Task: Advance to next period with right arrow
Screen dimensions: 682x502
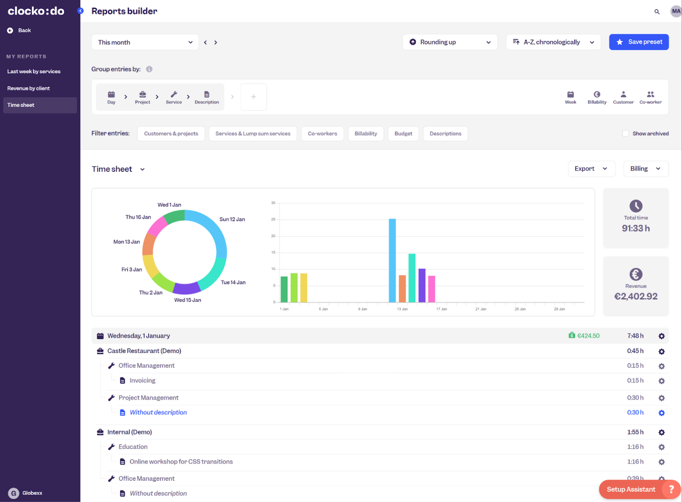Action: (x=216, y=42)
